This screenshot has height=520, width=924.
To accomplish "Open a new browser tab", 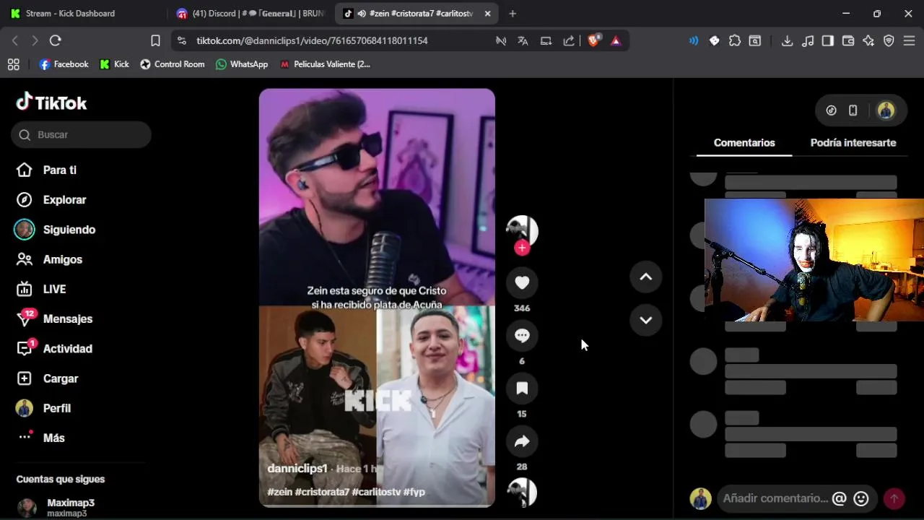I will pyautogui.click(x=513, y=14).
